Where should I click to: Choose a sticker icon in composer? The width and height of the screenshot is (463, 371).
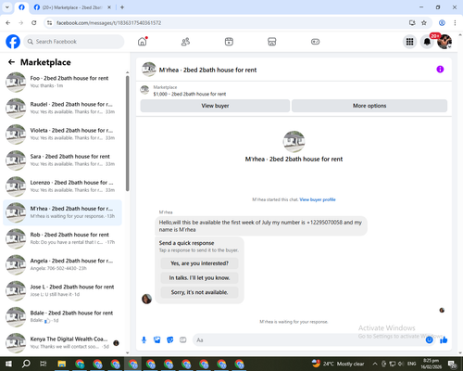click(170, 340)
